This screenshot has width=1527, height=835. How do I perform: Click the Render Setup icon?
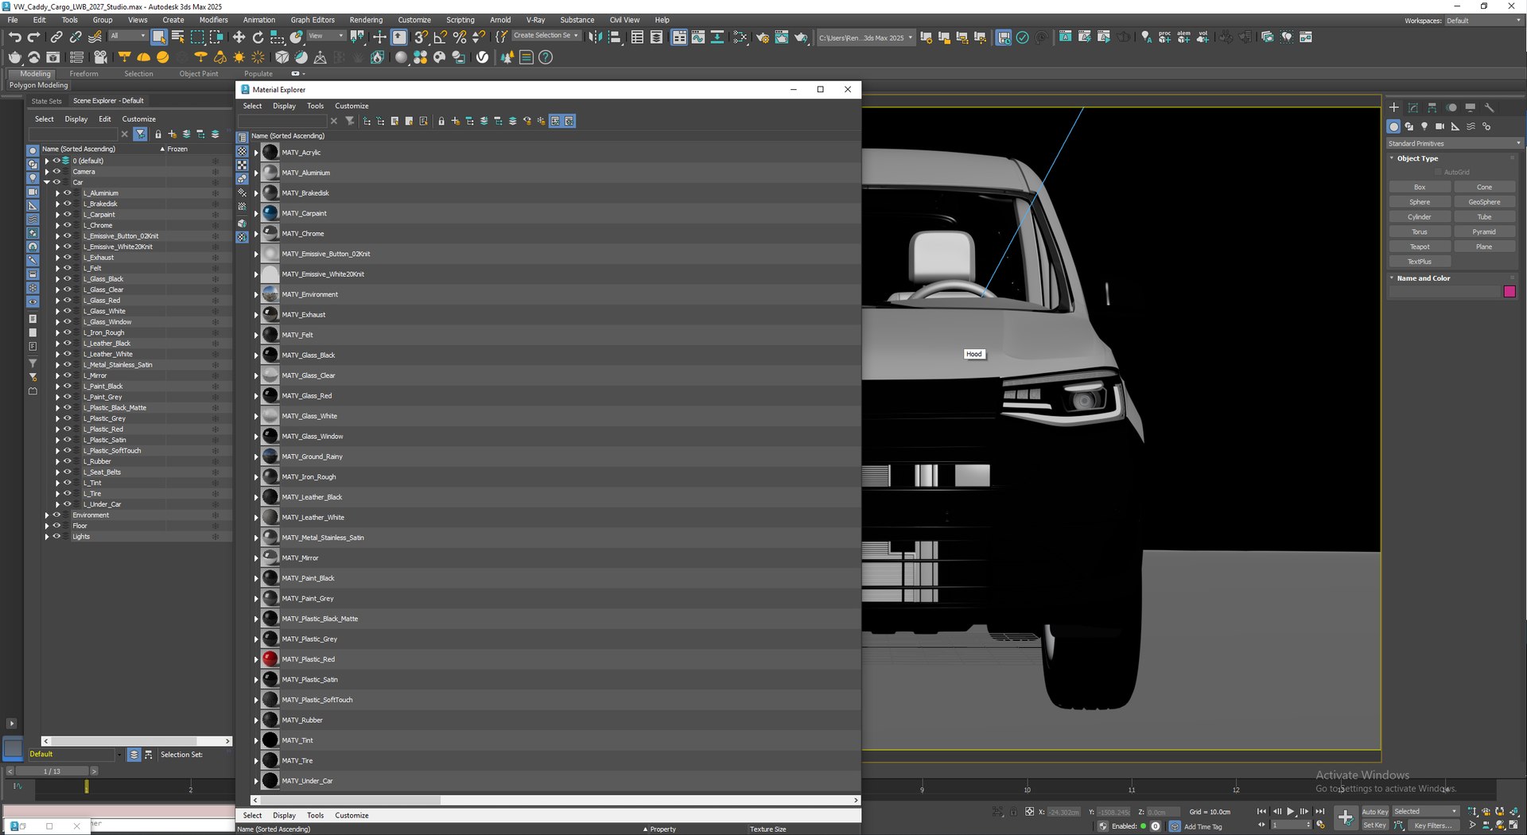pos(763,37)
